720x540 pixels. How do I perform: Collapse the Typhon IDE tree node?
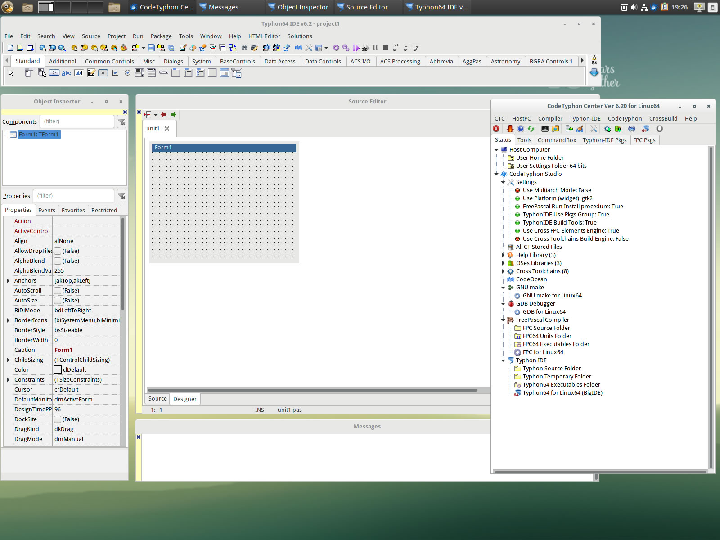pos(503,360)
